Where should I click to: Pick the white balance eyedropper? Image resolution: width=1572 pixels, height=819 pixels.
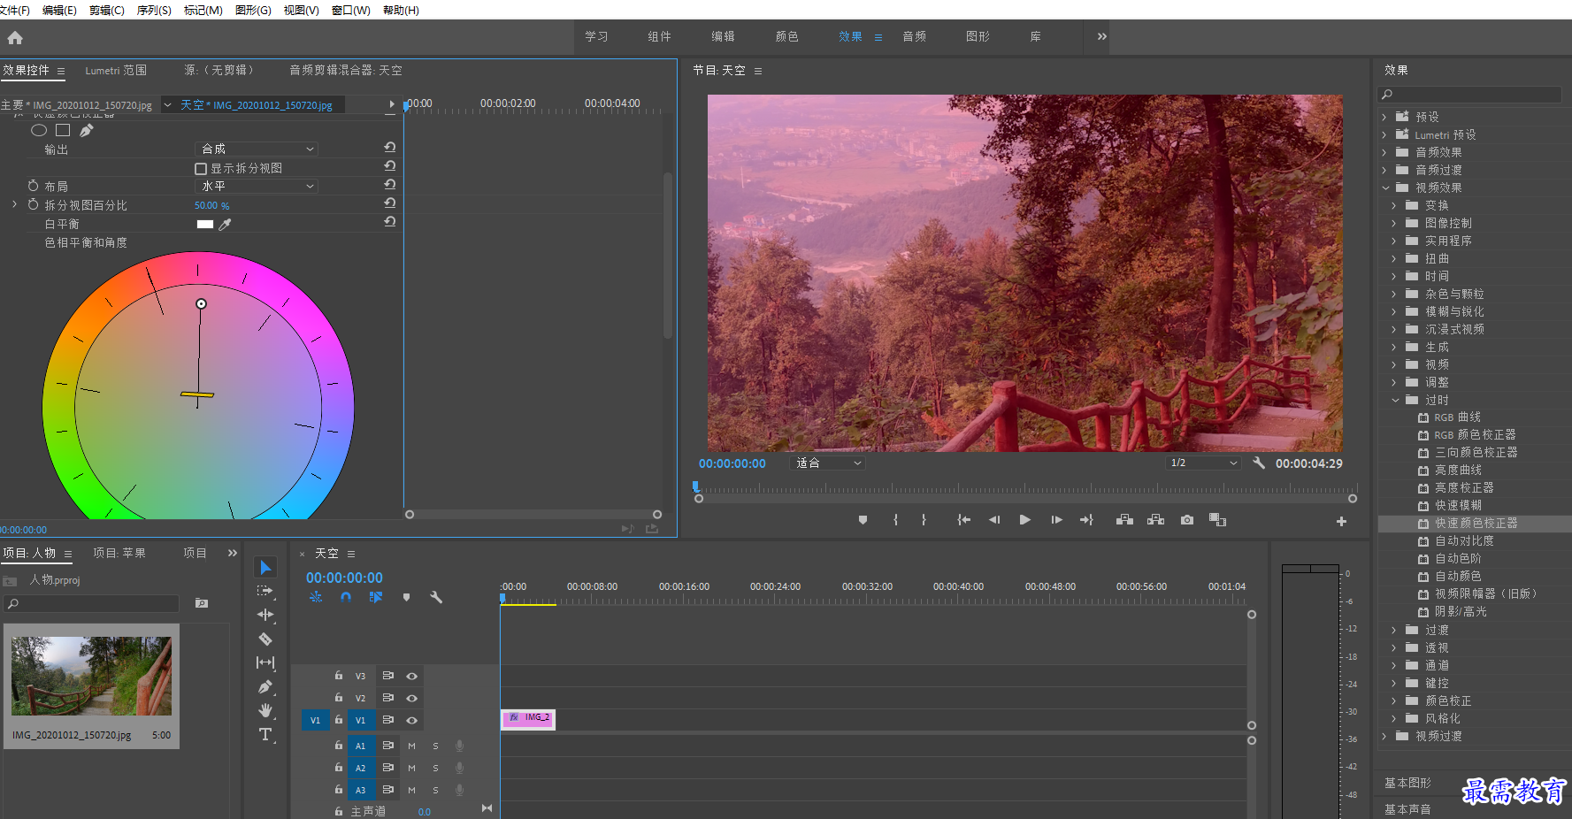click(x=225, y=224)
